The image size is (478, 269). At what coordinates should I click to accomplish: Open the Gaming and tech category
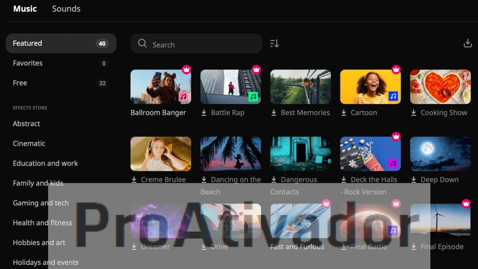(x=41, y=203)
